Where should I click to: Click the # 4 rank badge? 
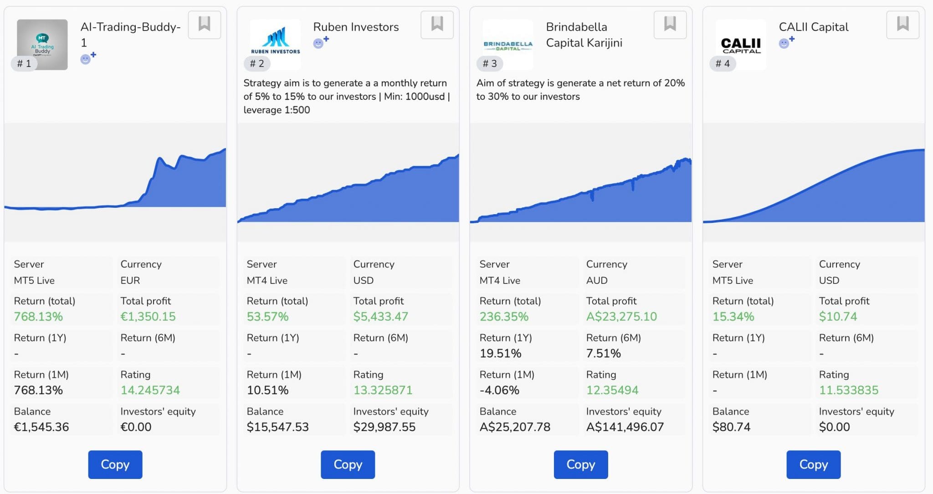click(x=723, y=63)
